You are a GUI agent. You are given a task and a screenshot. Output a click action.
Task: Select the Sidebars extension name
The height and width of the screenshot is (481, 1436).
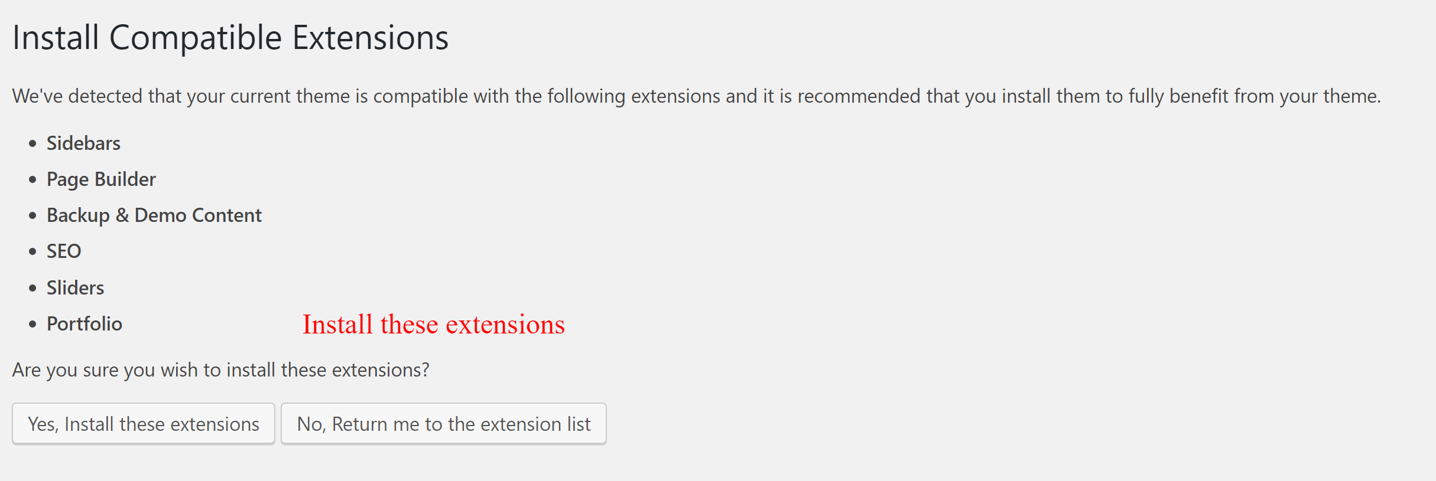point(83,143)
